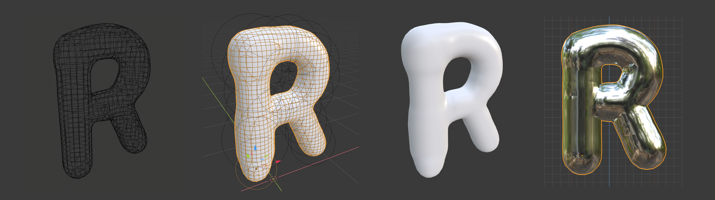Click the light blue plane handle of gizmo

tap(262, 159)
